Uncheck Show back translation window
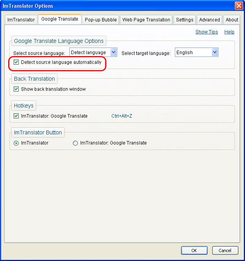The image size is (245, 261). point(16,89)
